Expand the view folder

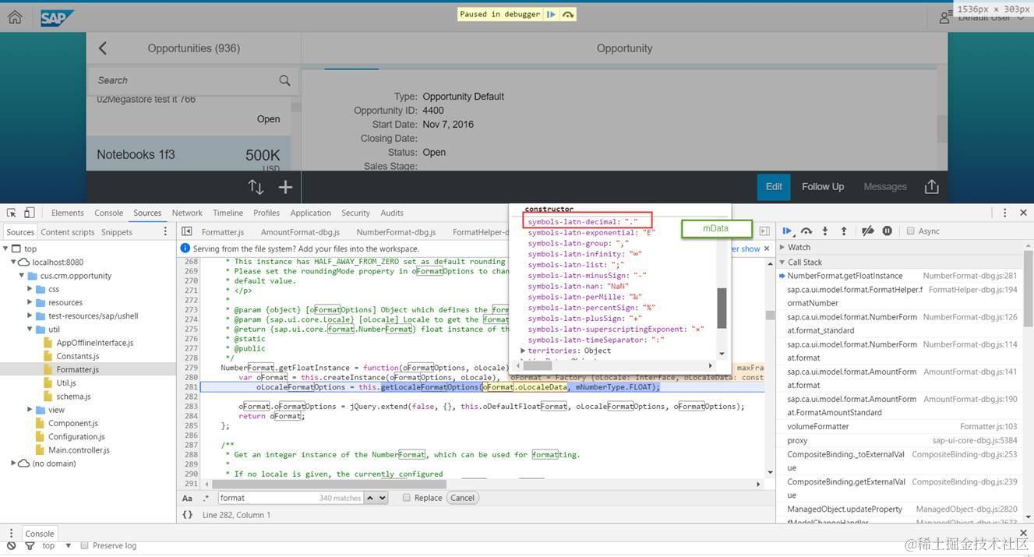click(x=30, y=410)
